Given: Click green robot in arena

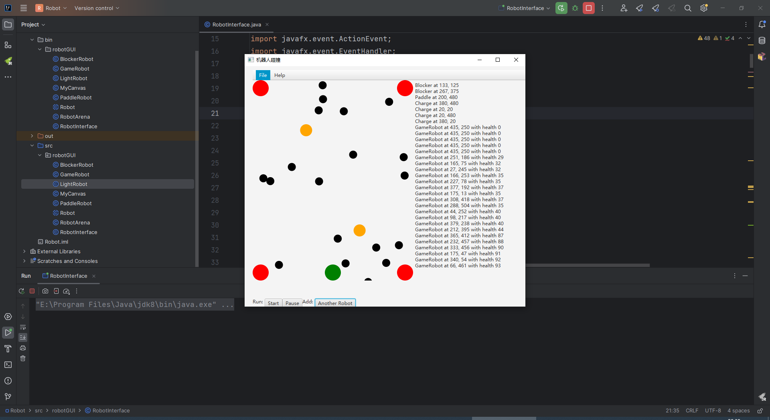Looking at the screenshot, I should click(333, 273).
